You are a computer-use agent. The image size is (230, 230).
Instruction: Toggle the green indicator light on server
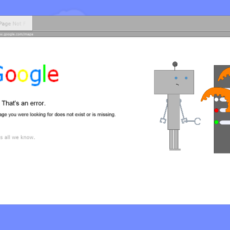click(x=217, y=122)
